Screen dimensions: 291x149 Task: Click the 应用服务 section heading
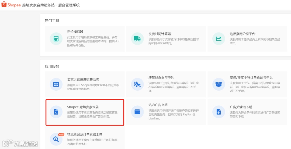(x=52, y=66)
